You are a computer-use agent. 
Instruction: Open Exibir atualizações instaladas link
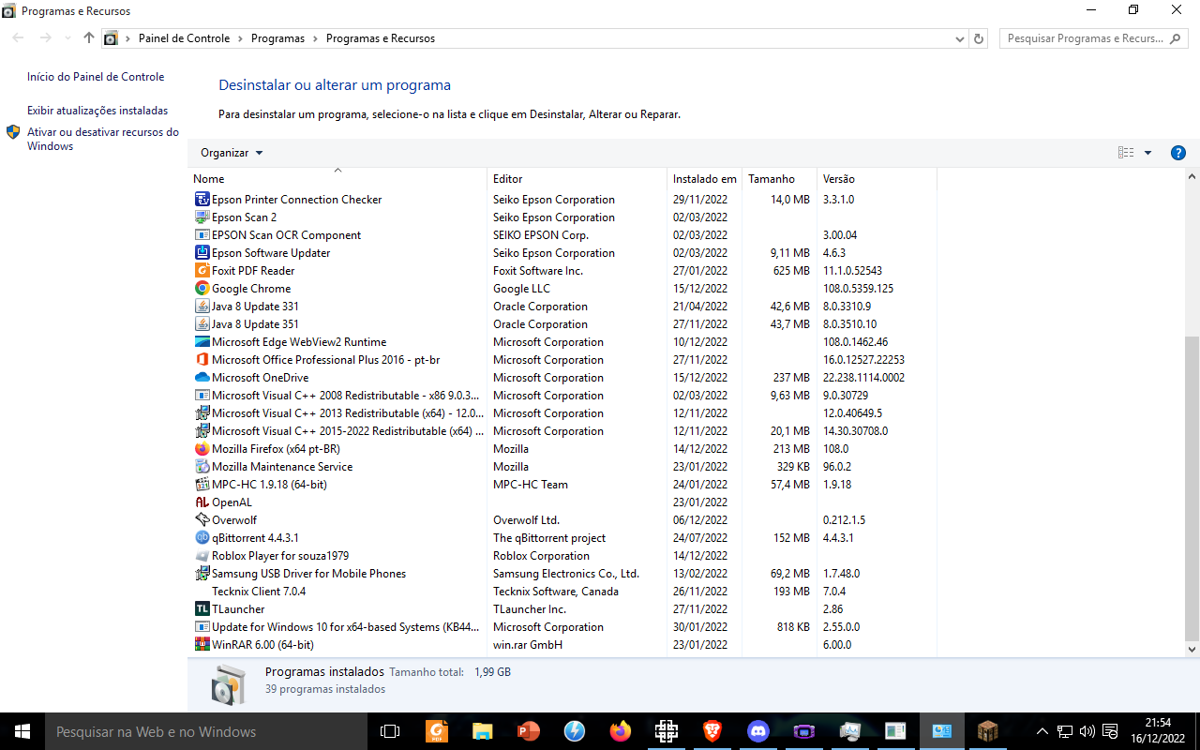[97, 111]
